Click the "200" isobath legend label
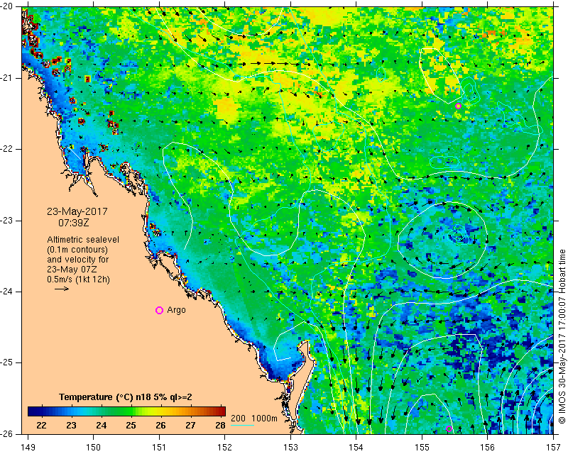This screenshot has width=568, height=454. pyautogui.click(x=238, y=419)
